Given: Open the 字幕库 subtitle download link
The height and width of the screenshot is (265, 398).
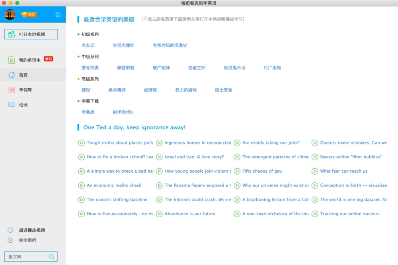Looking at the screenshot, I should [x=88, y=112].
